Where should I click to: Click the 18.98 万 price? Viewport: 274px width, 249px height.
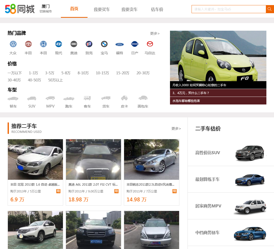tap(78, 199)
